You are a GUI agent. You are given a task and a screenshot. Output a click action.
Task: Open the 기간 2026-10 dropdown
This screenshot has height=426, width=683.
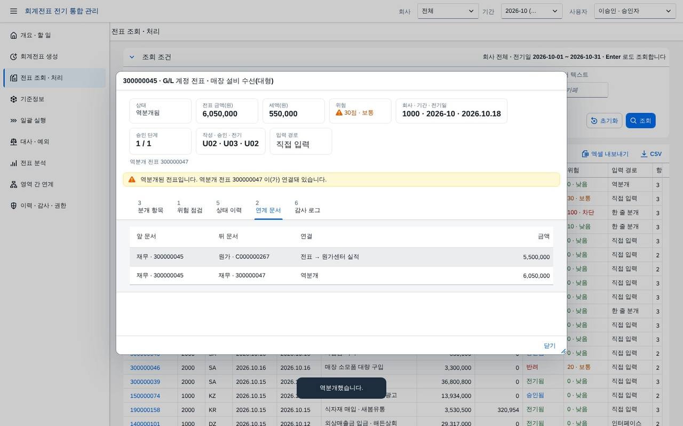[531, 11]
